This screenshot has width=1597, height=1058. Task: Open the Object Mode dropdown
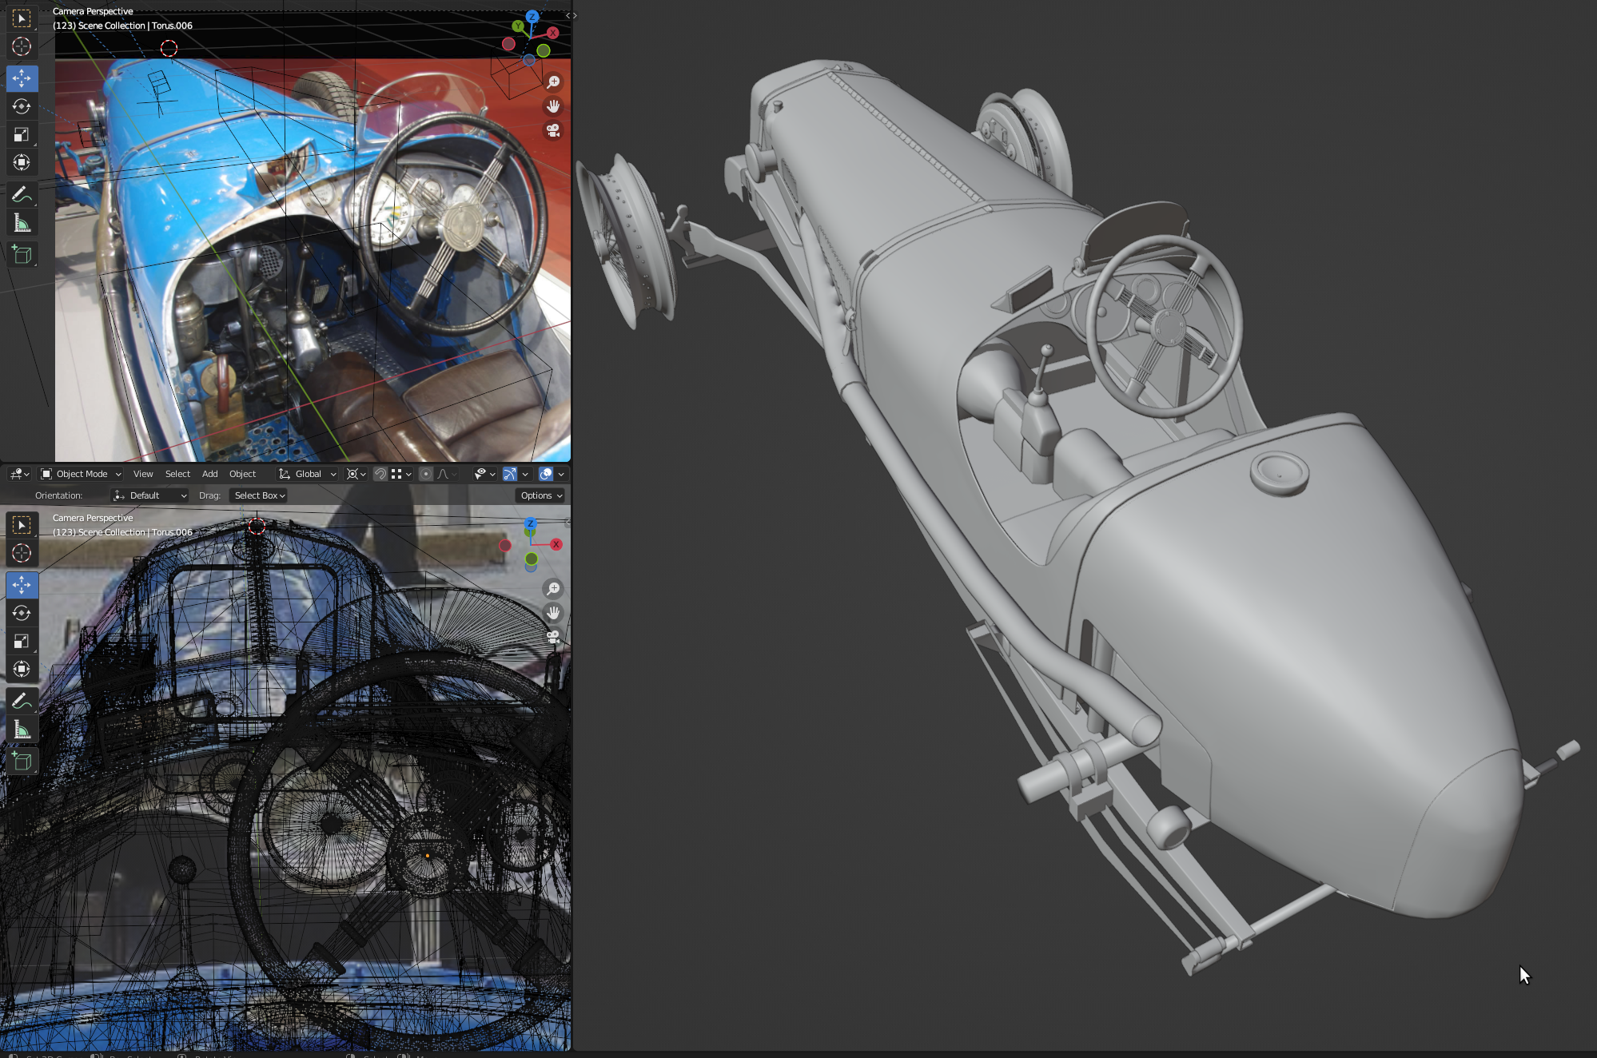tap(81, 474)
